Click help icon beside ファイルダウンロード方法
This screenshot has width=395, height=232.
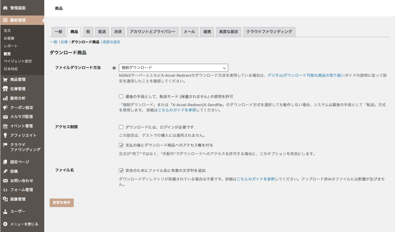tap(114, 68)
